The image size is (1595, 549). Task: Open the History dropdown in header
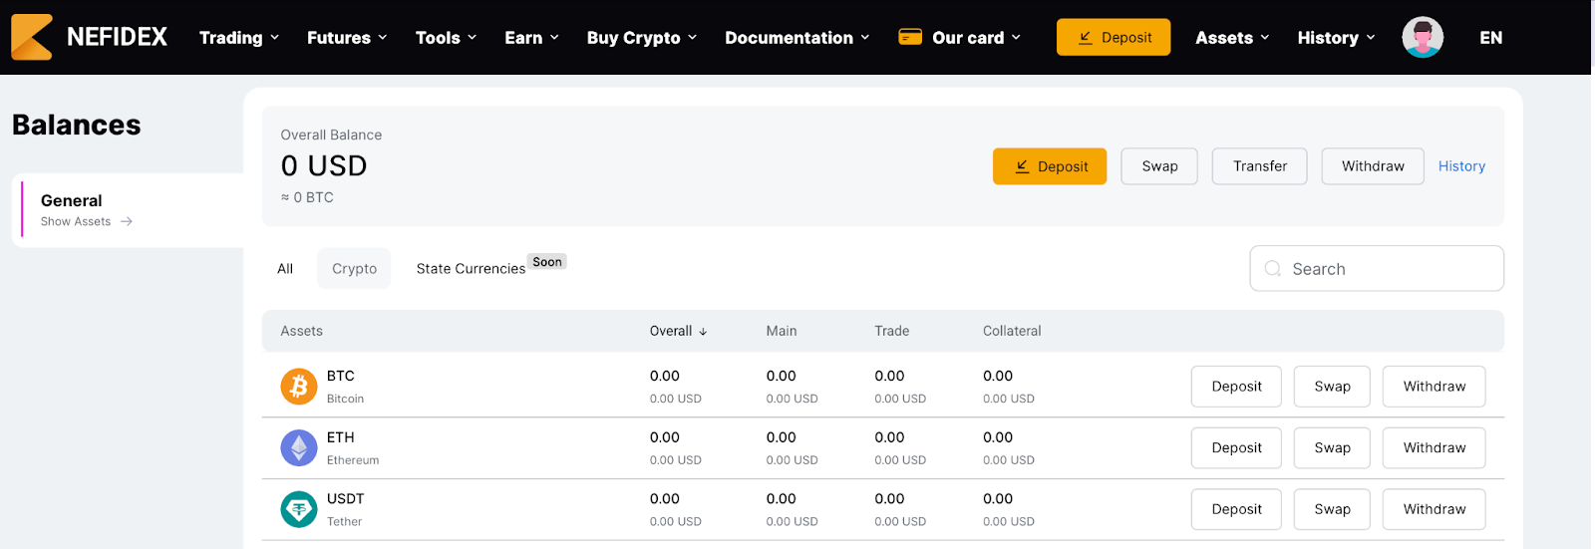point(1336,38)
